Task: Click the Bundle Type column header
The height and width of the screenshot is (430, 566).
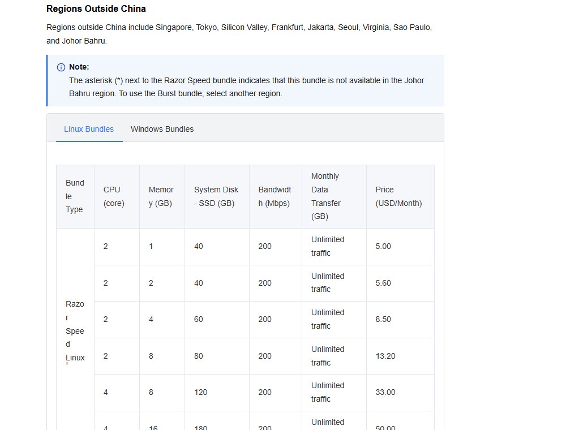Action: pyautogui.click(x=75, y=196)
